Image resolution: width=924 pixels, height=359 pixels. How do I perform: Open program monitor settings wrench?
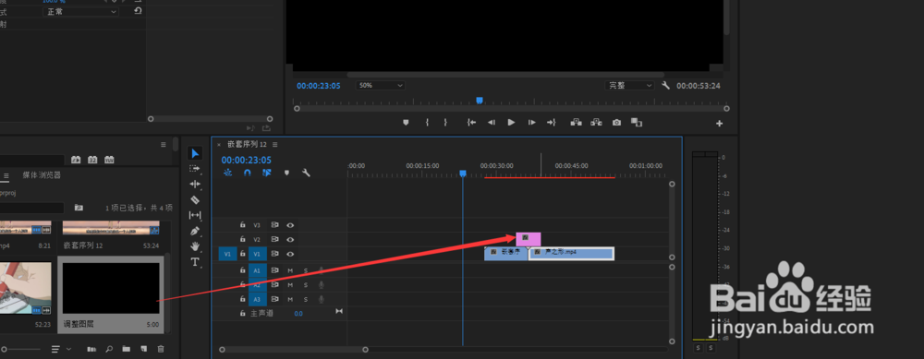tap(666, 86)
